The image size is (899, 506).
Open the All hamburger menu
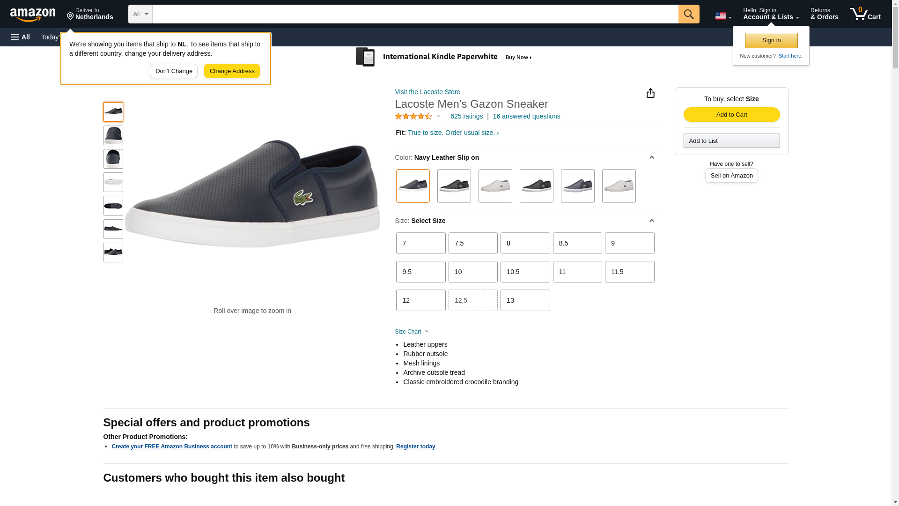point(21,37)
